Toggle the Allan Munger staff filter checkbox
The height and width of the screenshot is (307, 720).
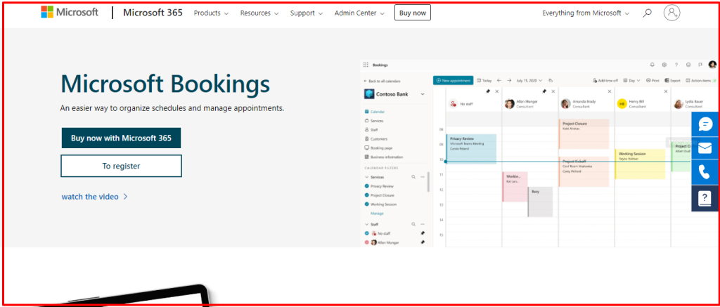coord(366,242)
